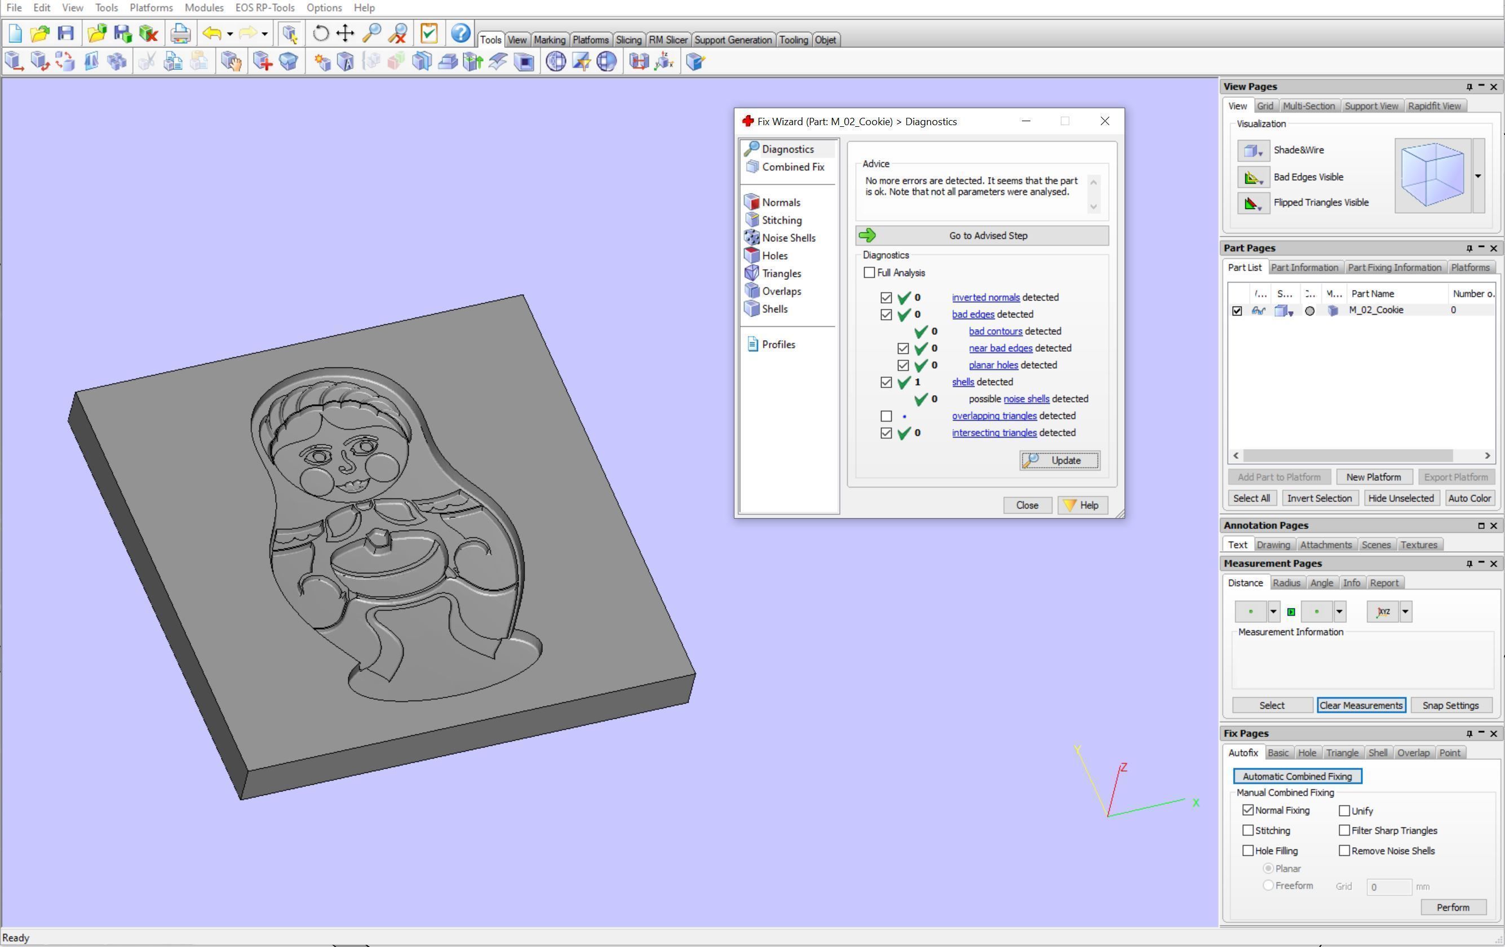Open the Shade&Wire visualization dropdown

1253,151
